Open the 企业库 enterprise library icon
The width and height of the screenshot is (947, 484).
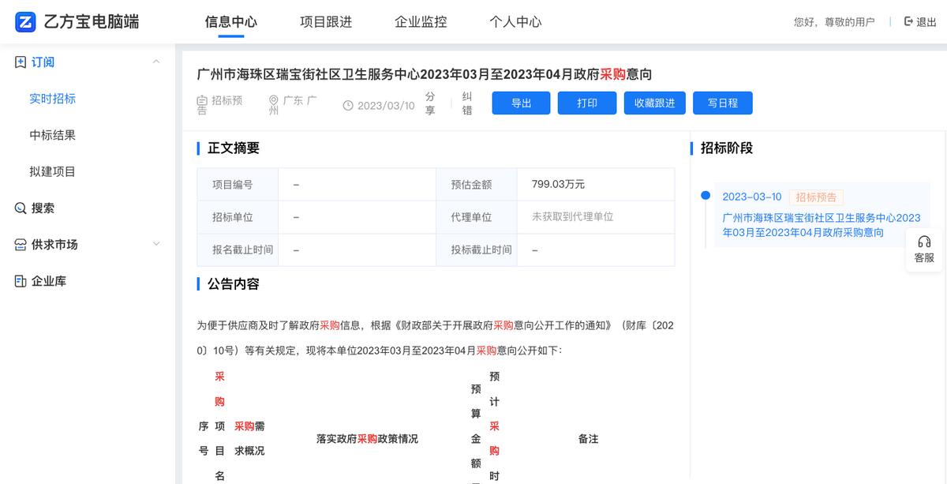tap(20, 281)
